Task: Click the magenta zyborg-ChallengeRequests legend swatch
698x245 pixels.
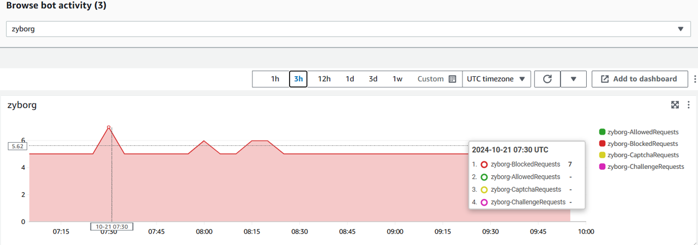Action: pos(602,167)
